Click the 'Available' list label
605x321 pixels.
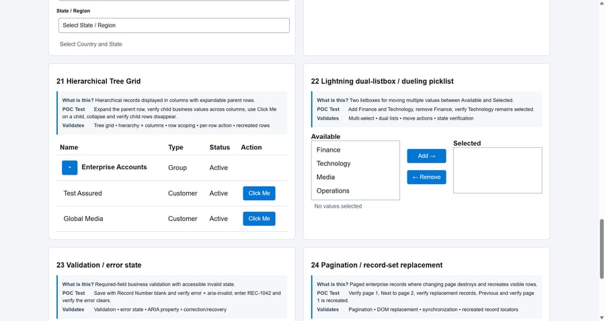click(325, 136)
